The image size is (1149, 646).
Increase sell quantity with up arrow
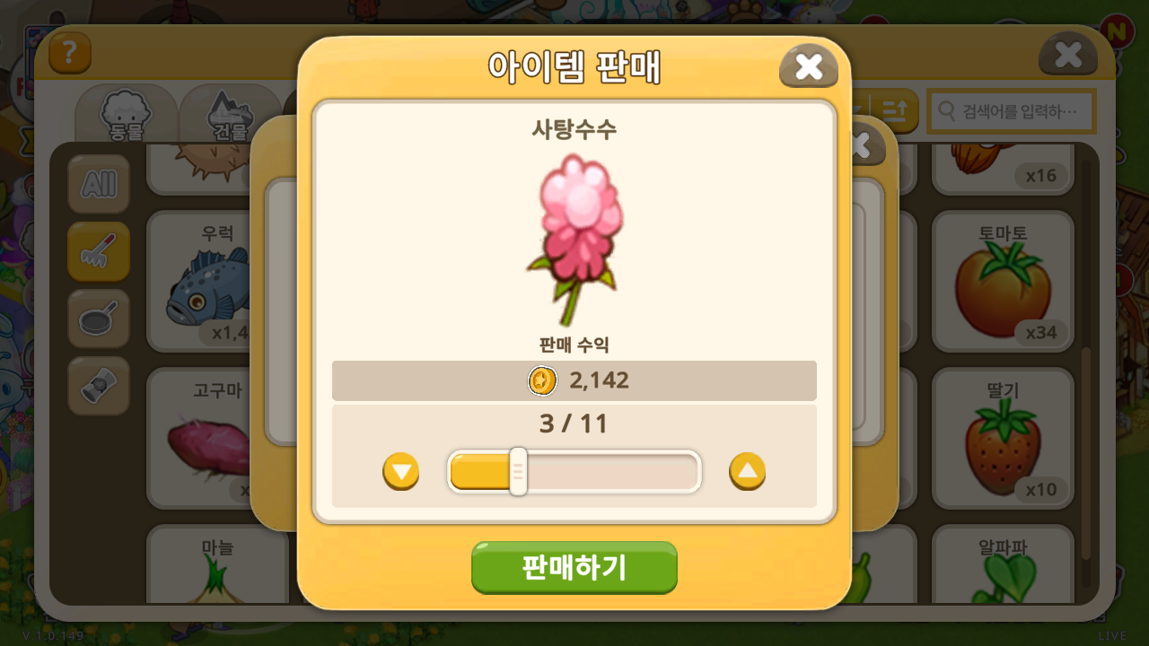[x=747, y=471]
